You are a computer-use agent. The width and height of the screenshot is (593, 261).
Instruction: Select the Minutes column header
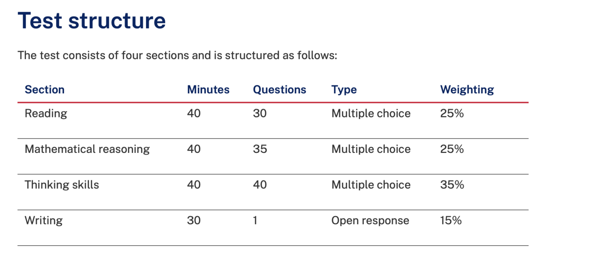[208, 90]
